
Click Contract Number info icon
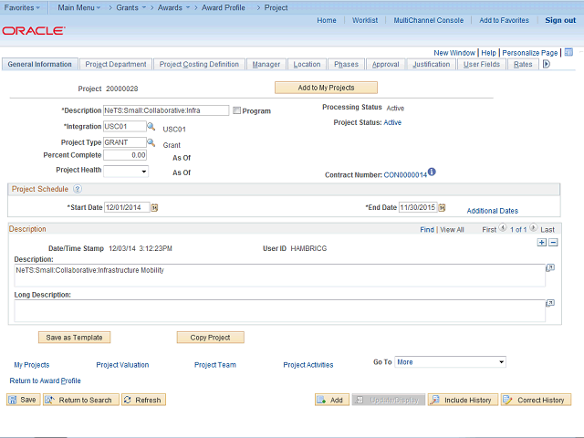[x=433, y=172]
